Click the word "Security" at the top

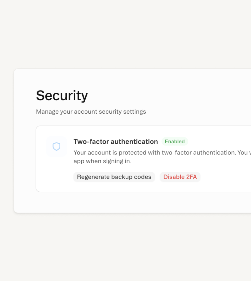pyautogui.click(x=62, y=96)
